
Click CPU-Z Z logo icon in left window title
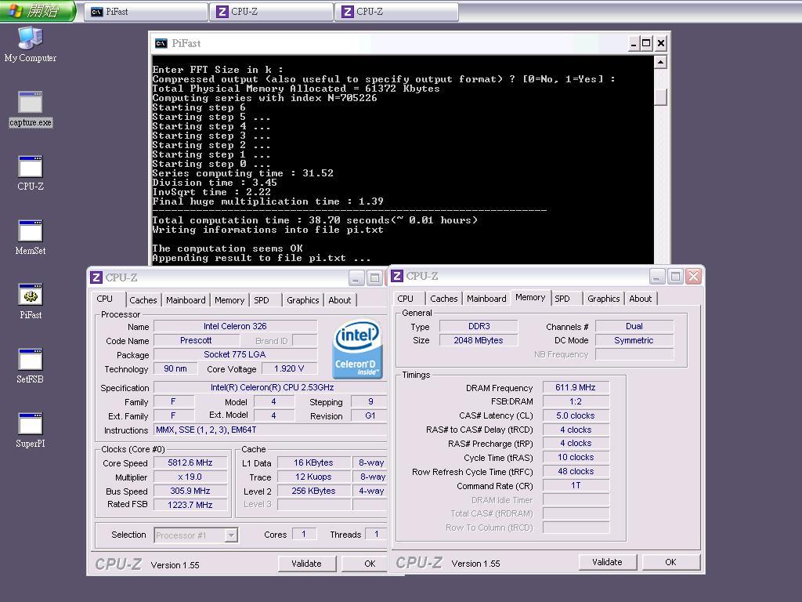[x=96, y=277]
